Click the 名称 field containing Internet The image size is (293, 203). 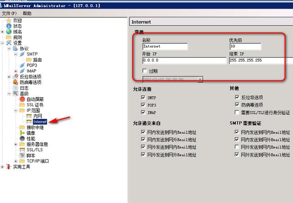point(165,47)
